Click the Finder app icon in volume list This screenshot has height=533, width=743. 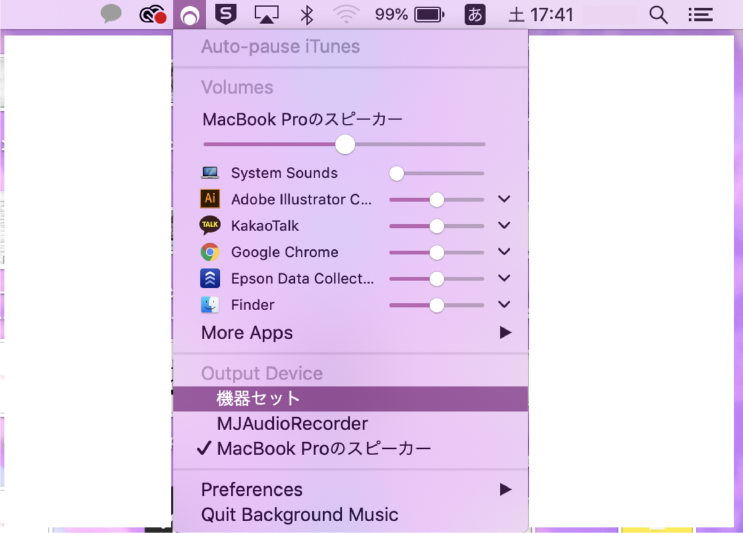pos(210,305)
